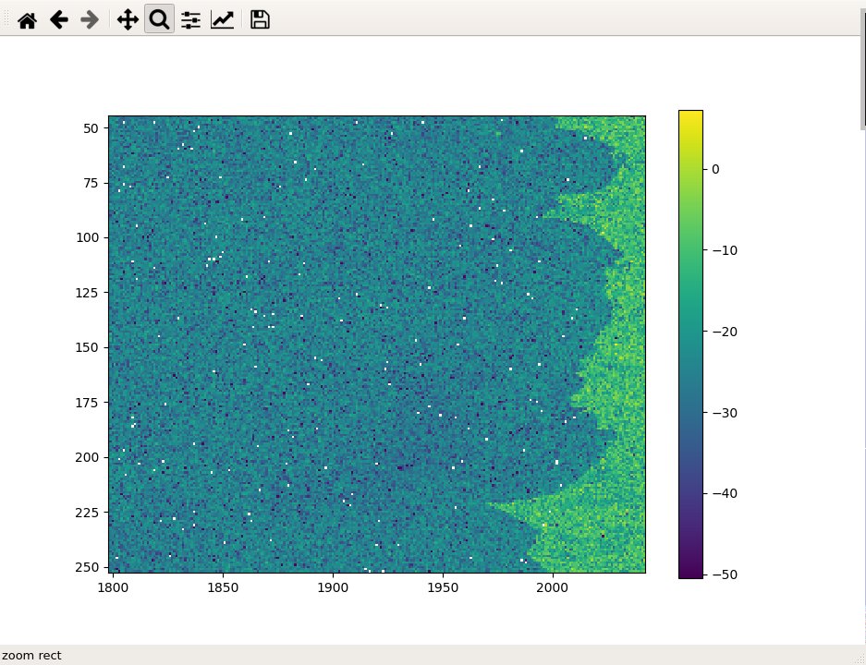Viewport: 866px width, 665px height.
Task: Click the y-axis tick label 250
Action: tap(87, 567)
